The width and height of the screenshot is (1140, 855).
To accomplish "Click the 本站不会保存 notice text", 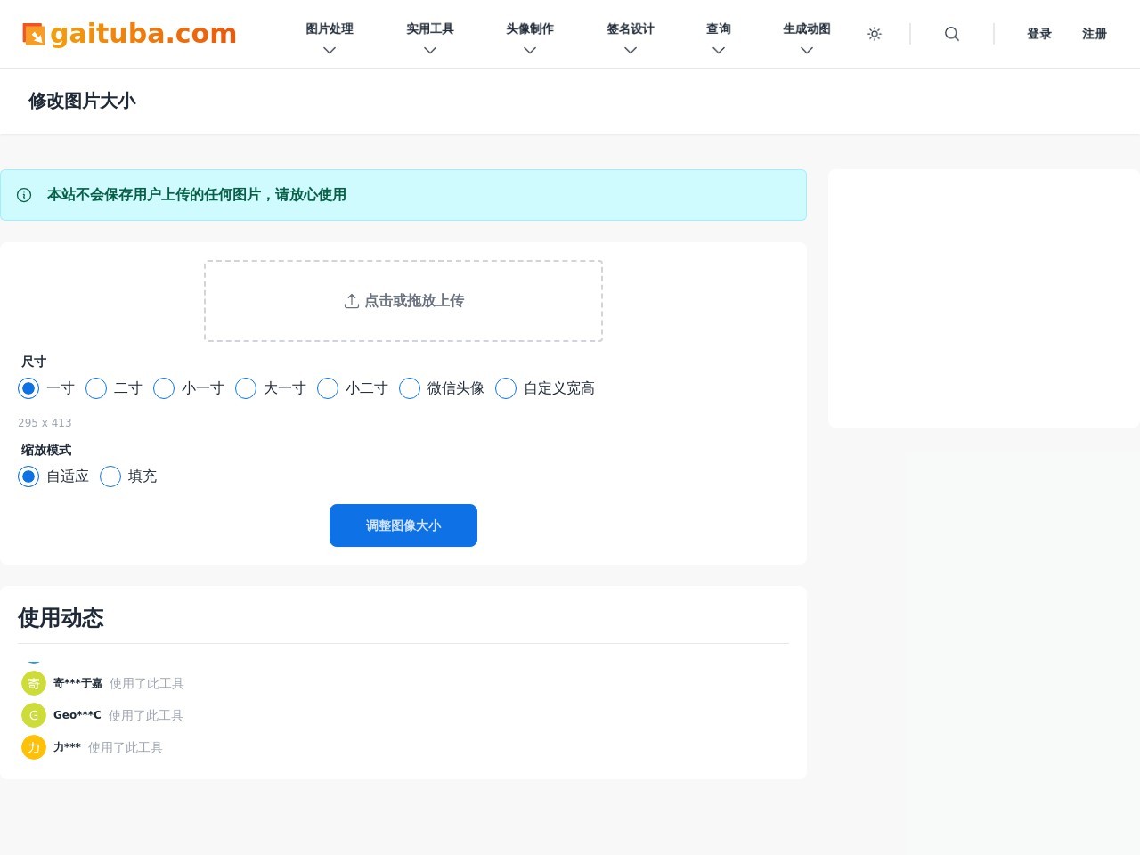I will 197,195.
